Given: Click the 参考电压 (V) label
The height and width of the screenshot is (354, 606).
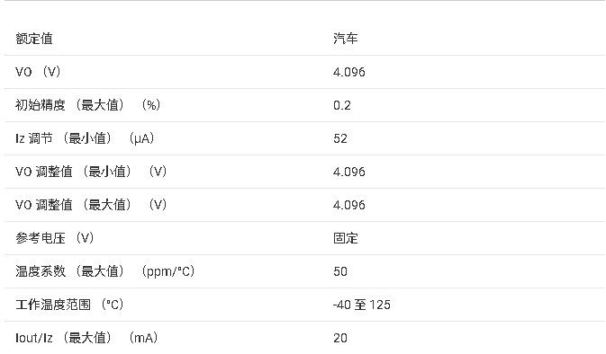Looking at the screenshot, I should 55,237.
